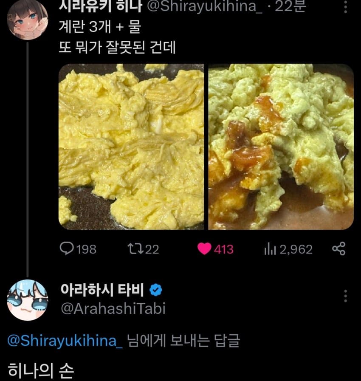View tweet analytics bar chart icon
This screenshot has height=381, width=361.
coord(270,249)
